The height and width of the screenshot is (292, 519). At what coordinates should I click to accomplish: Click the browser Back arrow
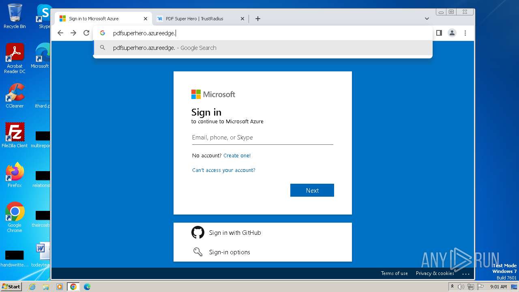(60, 33)
